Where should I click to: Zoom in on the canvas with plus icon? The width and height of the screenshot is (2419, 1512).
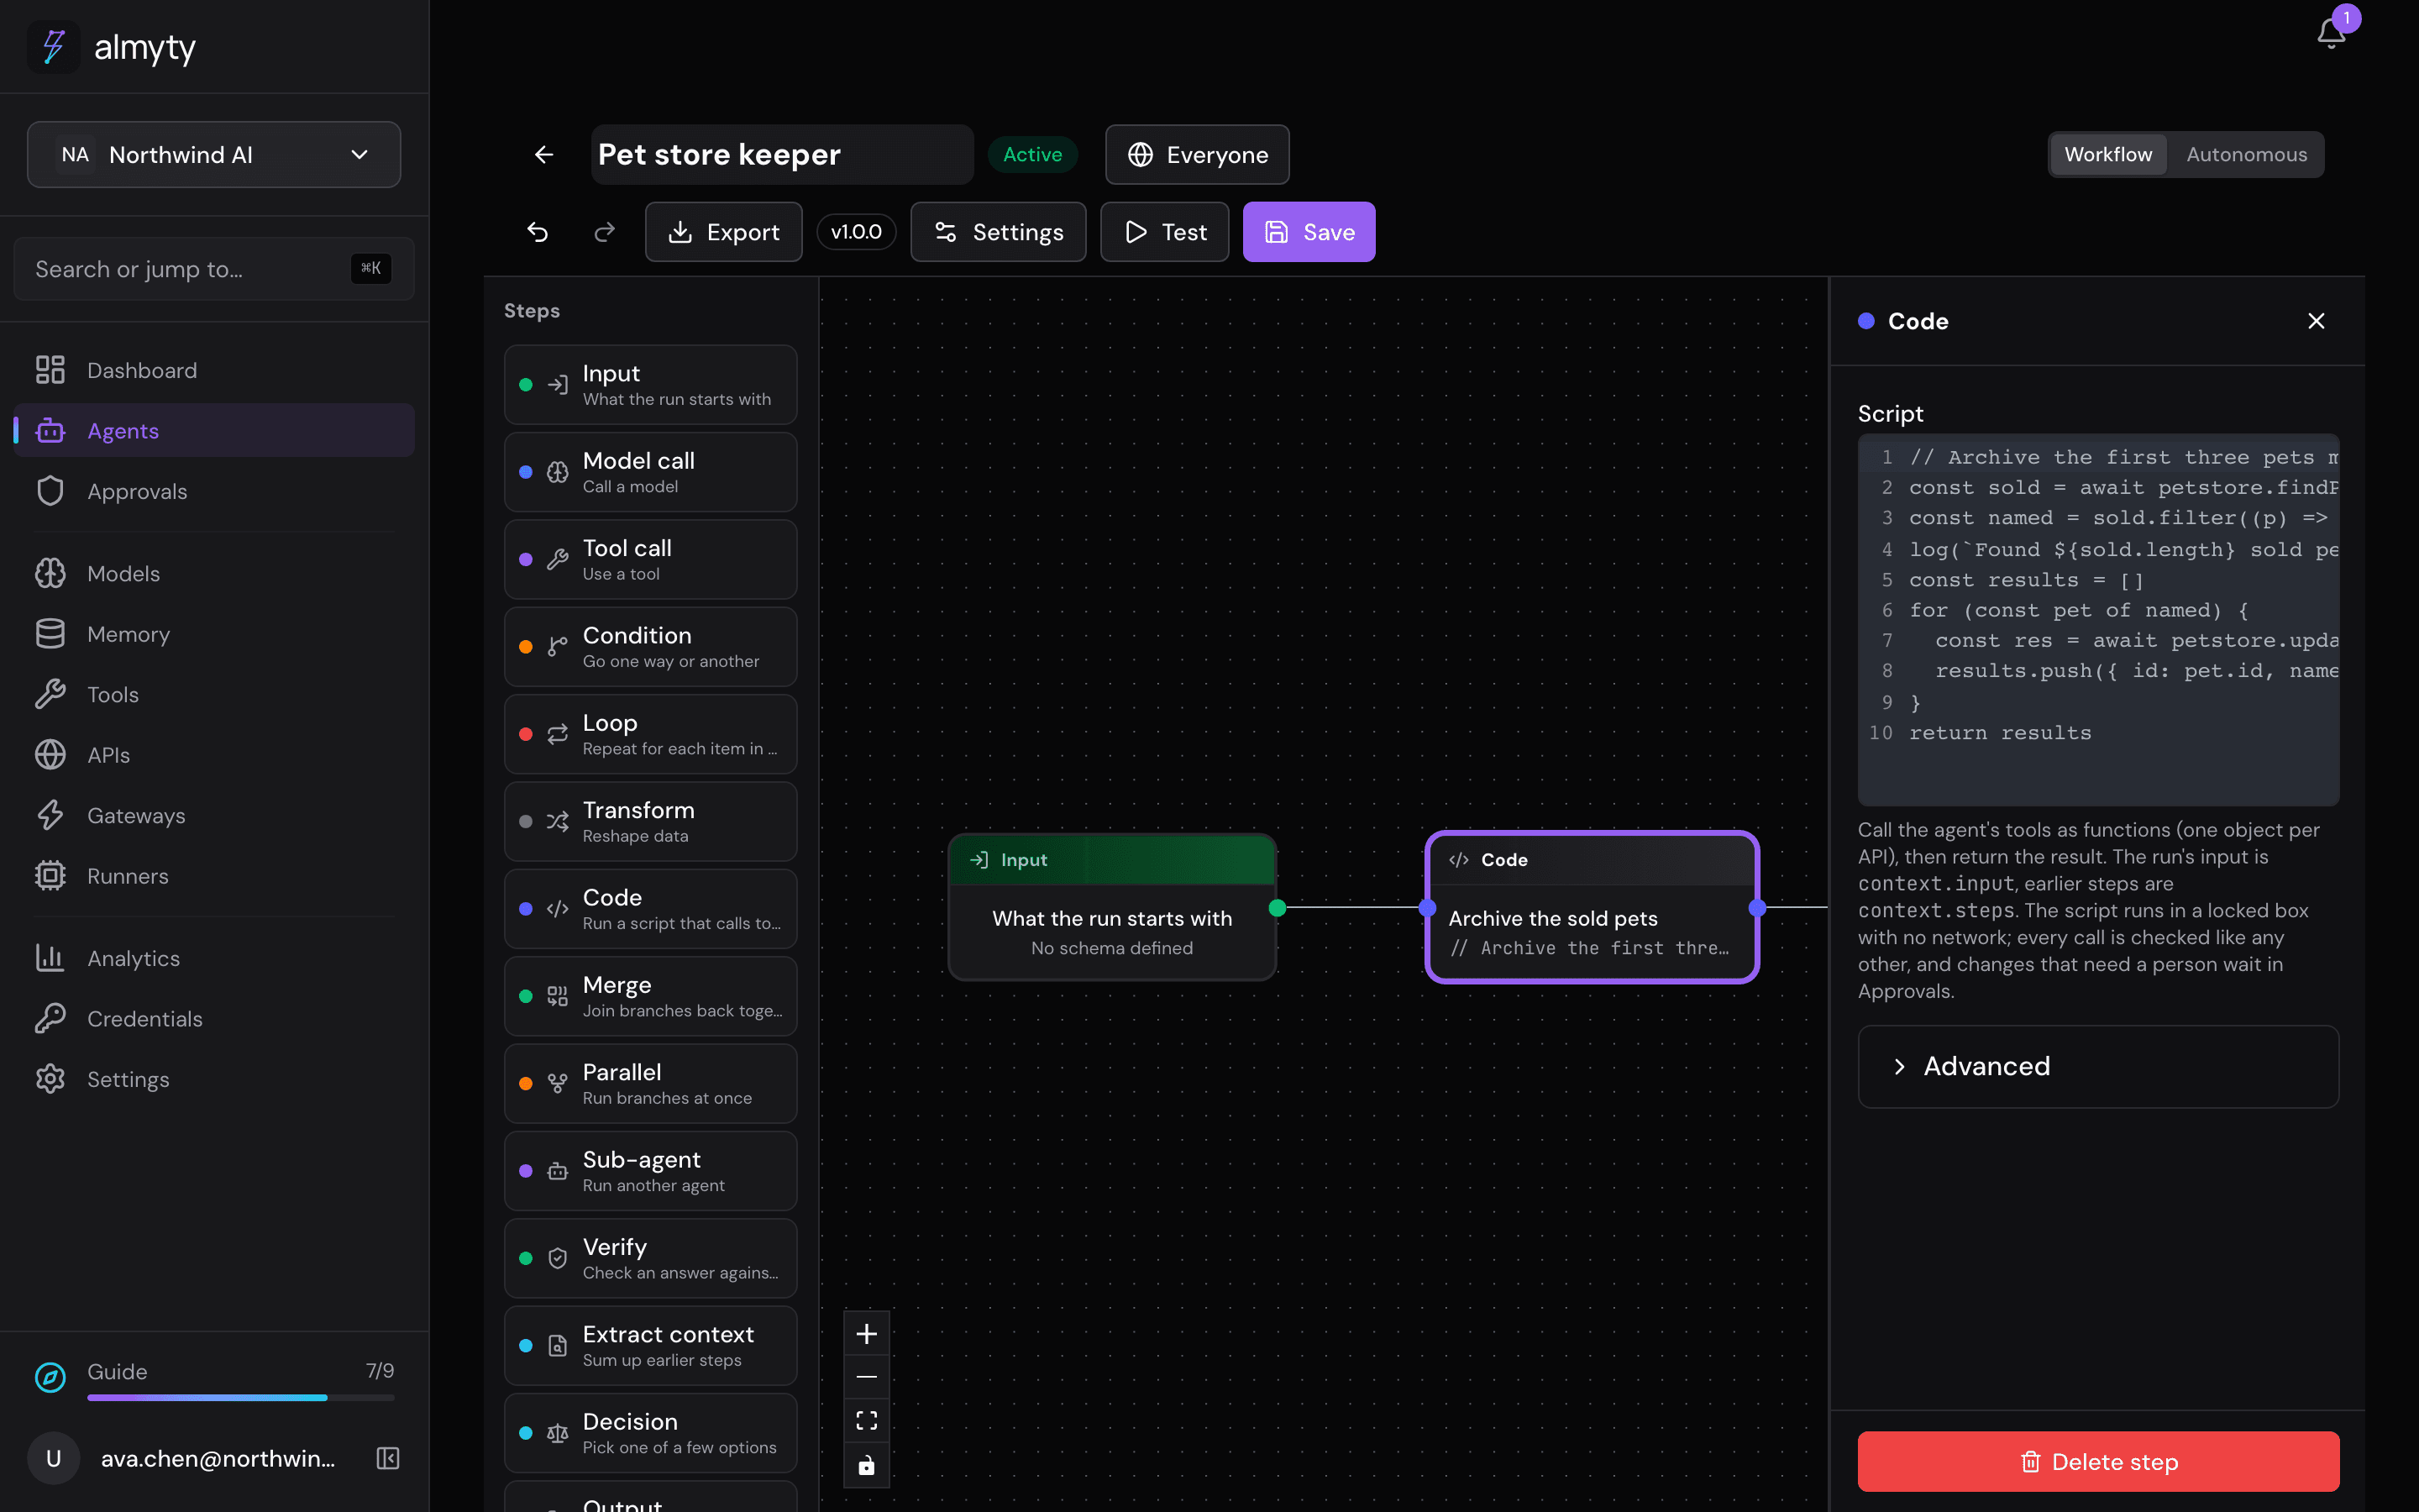pos(867,1334)
